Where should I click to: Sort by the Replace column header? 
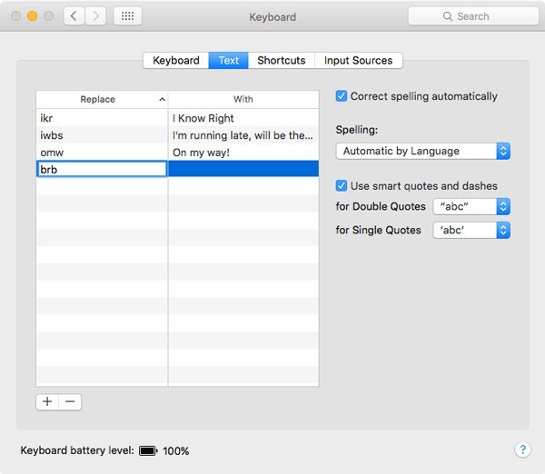pos(102,99)
